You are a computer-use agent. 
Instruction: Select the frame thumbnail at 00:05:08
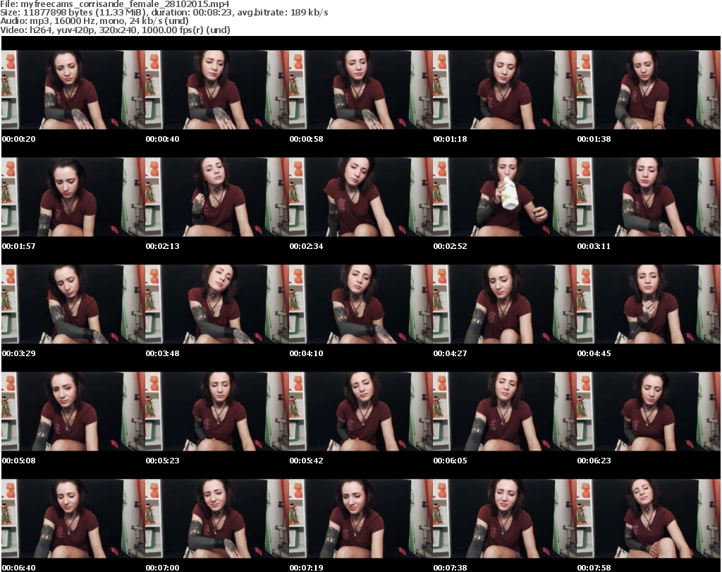pos(73,412)
